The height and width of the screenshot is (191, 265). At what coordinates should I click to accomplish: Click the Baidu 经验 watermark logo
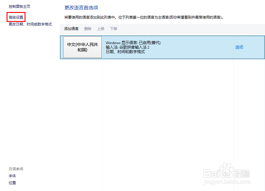pos(226,173)
